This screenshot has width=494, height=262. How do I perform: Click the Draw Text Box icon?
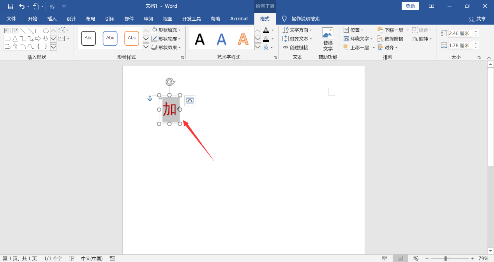(62, 39)
